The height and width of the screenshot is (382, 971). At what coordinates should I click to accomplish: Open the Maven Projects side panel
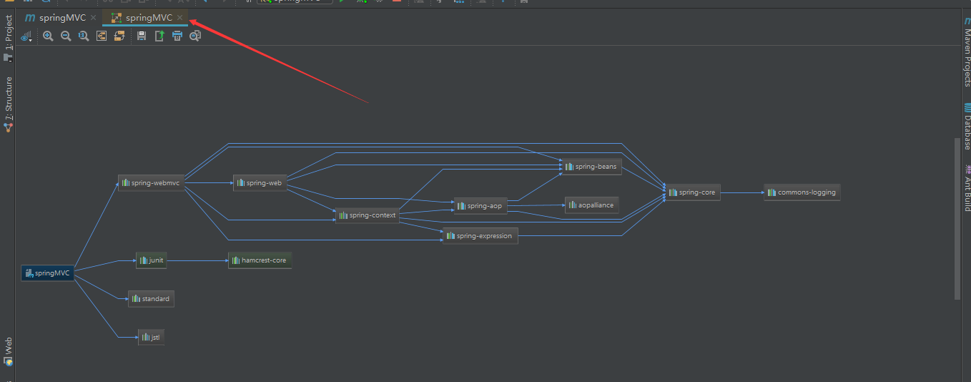click(967, 54)
